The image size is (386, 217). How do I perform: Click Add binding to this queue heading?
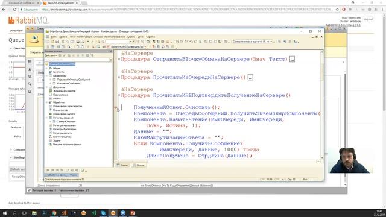(x=24, y=203)
